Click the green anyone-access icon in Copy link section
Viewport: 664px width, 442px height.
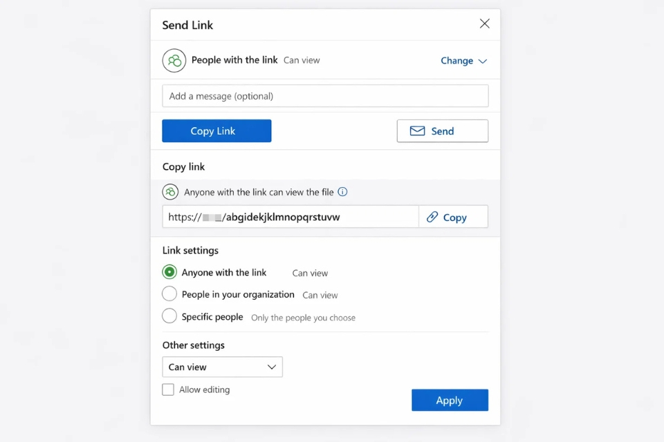pyautogui.click(x=170, y=192)
